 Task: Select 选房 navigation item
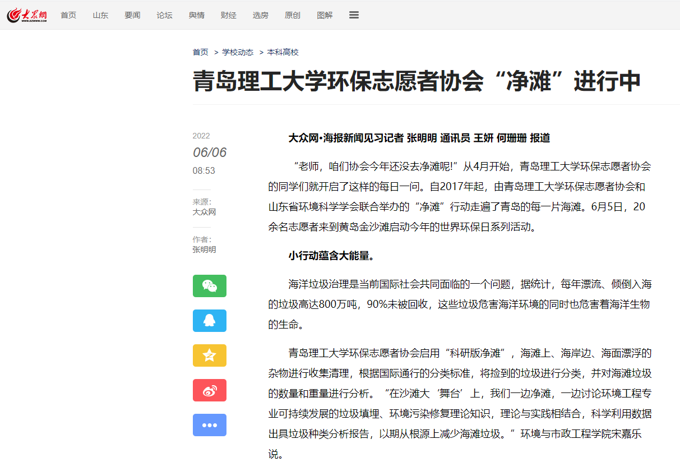260,15
